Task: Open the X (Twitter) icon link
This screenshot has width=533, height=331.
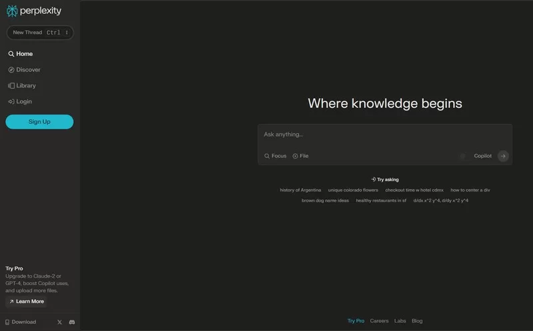Action: tap(59, 322)
